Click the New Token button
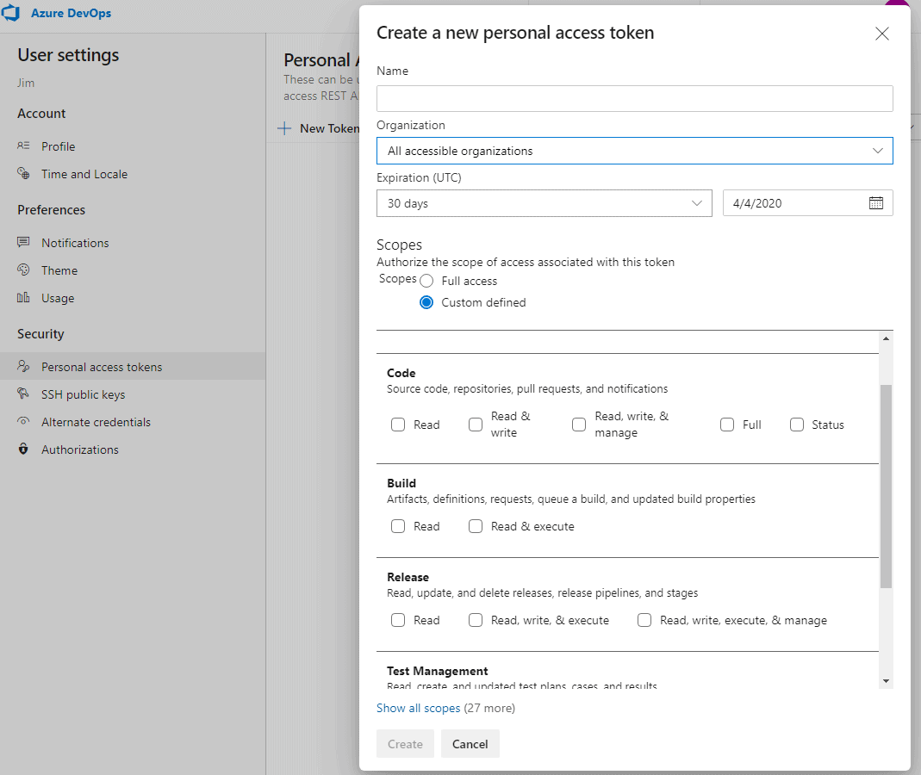921x775 pixels. (x=319, y=128)
